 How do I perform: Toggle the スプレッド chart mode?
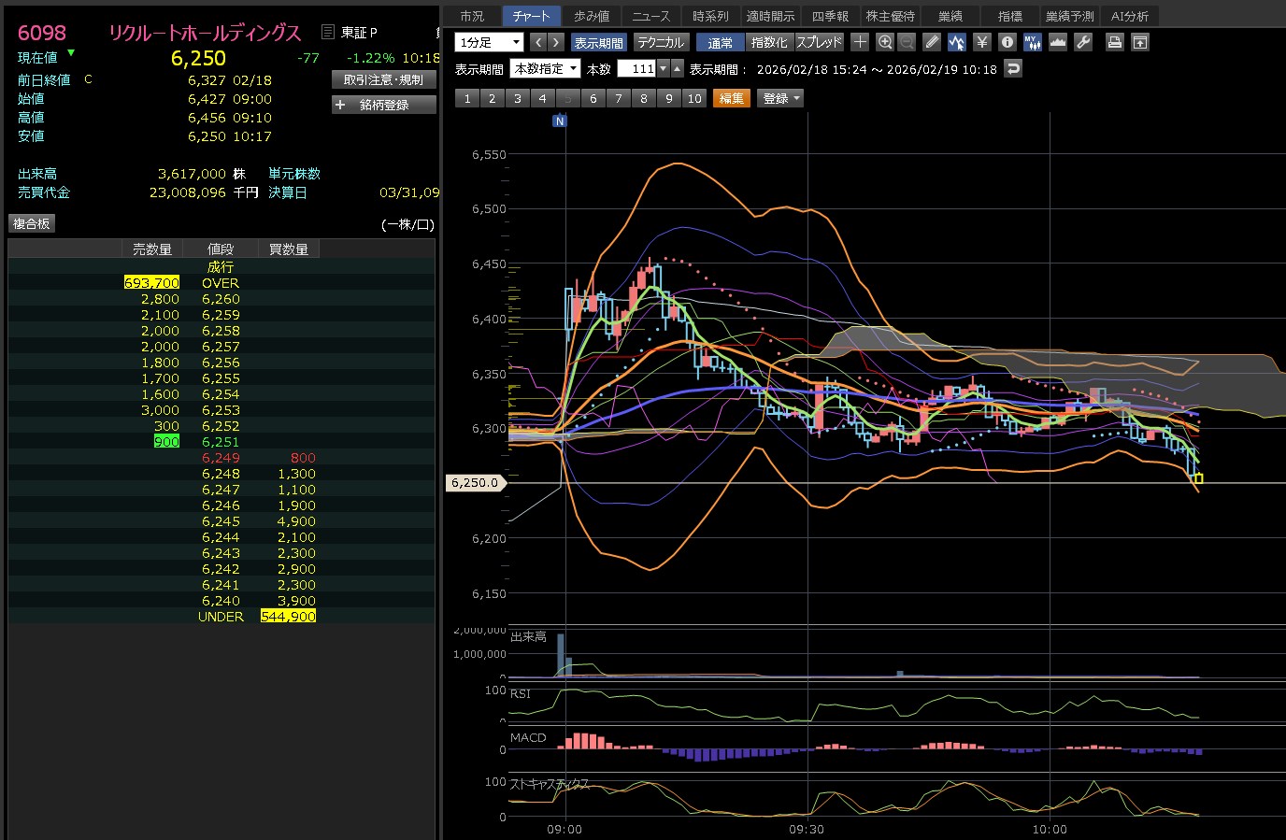point(820,42)
